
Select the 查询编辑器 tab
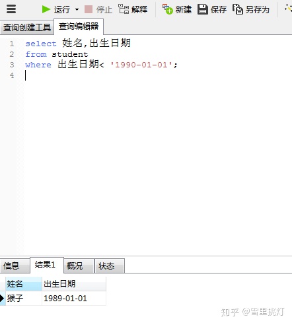point(79,26)
